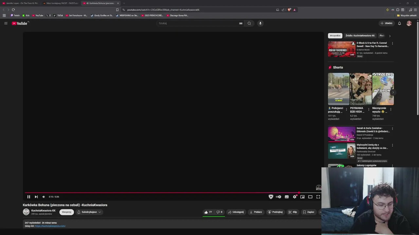Open the Mężczyźni żenią się video title

[x=372, y=146]
